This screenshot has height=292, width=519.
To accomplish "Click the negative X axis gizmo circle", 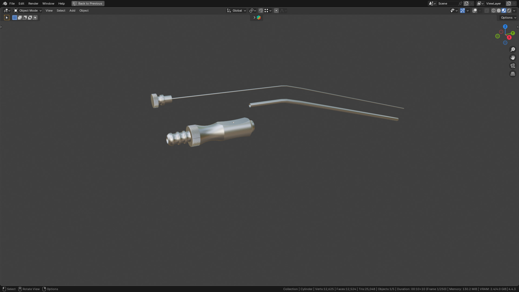I will coord(501,32).
